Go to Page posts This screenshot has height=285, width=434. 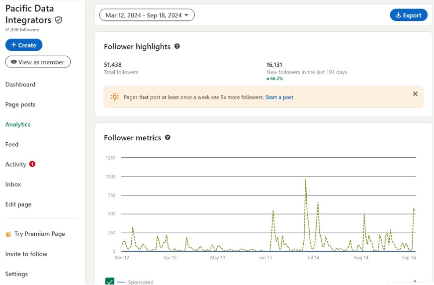[20, 104]
